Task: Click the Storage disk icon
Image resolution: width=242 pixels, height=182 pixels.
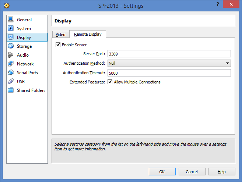Action: tap(10, 46)
